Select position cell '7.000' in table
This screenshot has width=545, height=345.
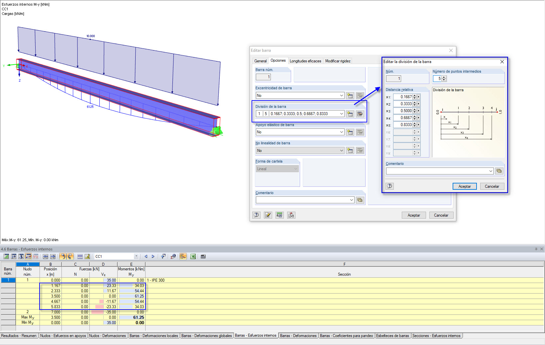coord(51,312)
